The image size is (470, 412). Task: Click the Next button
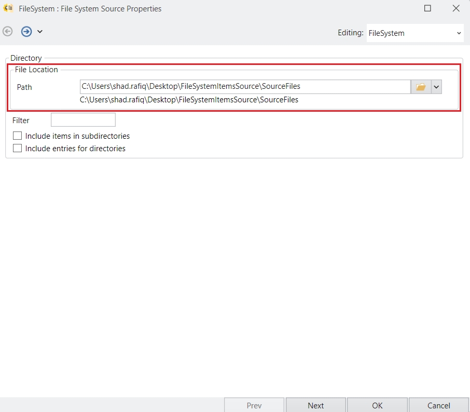click(x=315, y=405)
